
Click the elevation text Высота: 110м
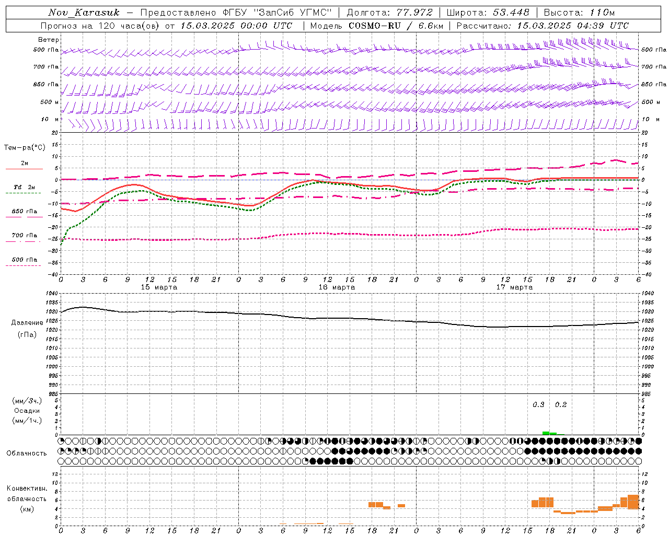point(579,13)
